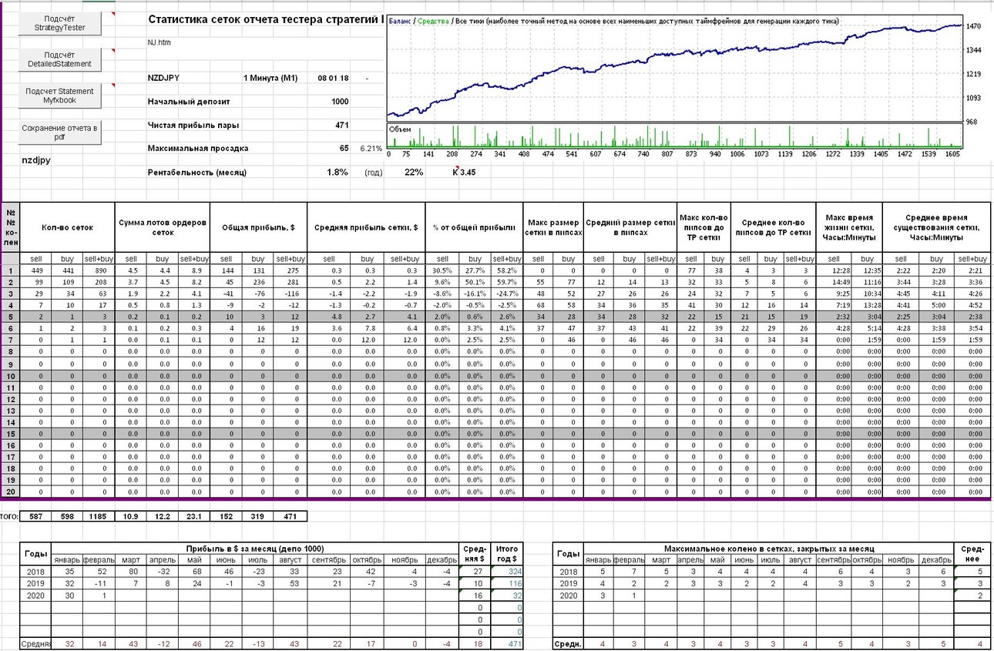Run the Подсчёт StrategyTester button
This screenshot has height=651, width=994.
60,23
